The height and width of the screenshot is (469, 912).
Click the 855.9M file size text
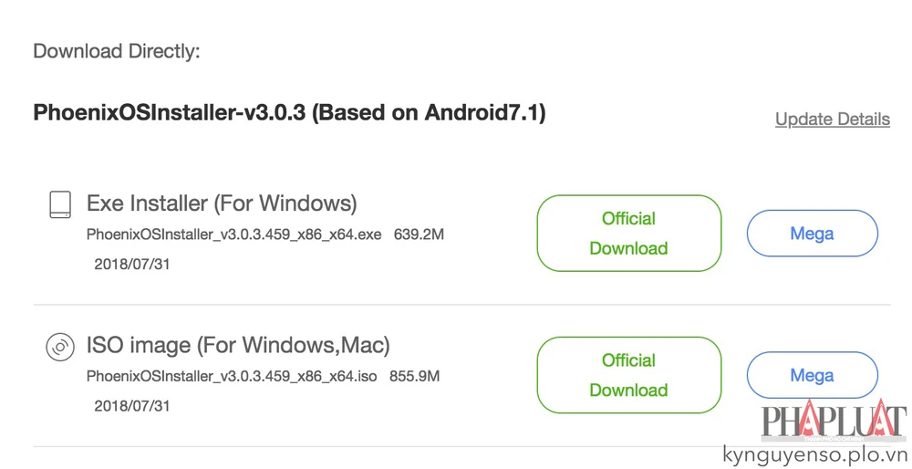415,376
